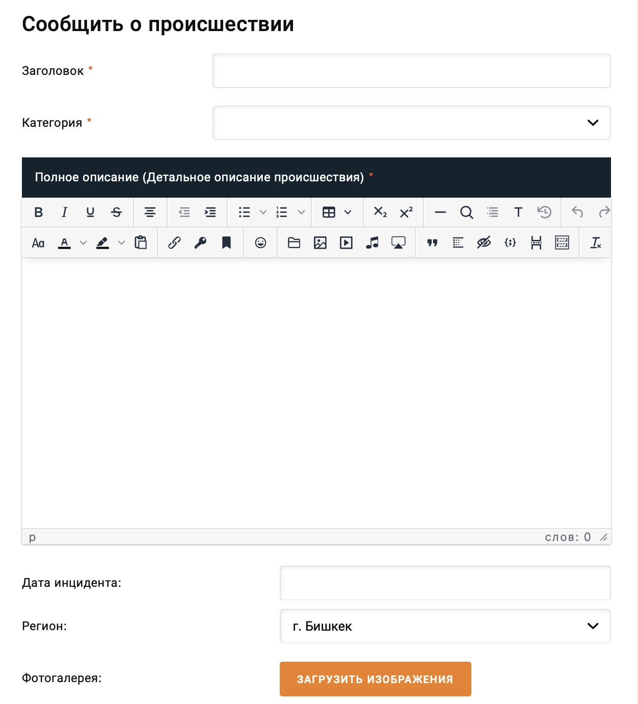Open the emoji picker
The height and width of the screenshot is (704, 638).
(x=260, y=243)
